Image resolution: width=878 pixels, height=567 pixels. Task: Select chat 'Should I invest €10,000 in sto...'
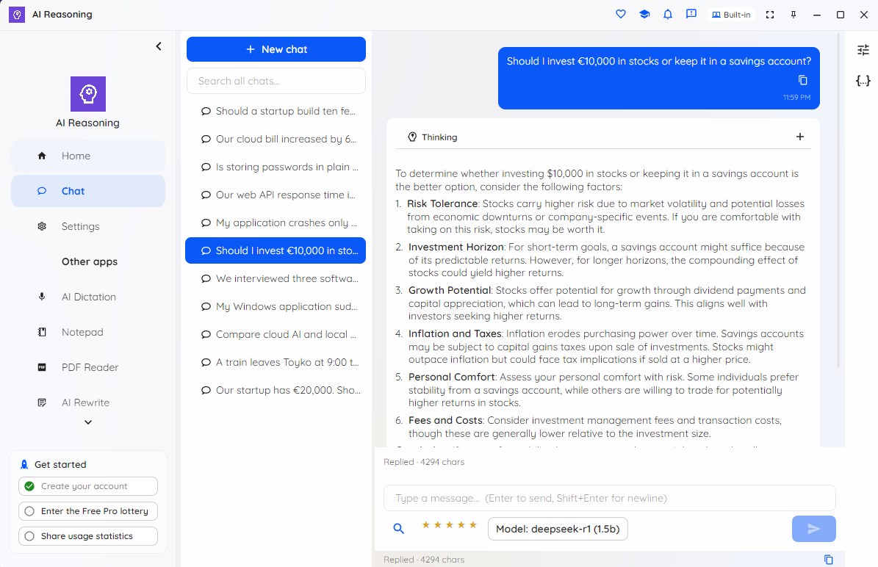click(276, 250)
